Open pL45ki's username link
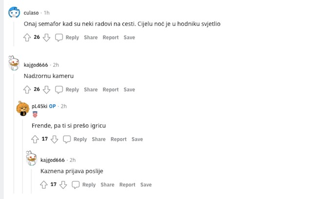The width and height of the screenshot is (312, 199). pyautogui.click(x=39, y=106)
